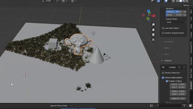
Task: Open the Feature Mask None dropdown
Action: tap(176, 22)
